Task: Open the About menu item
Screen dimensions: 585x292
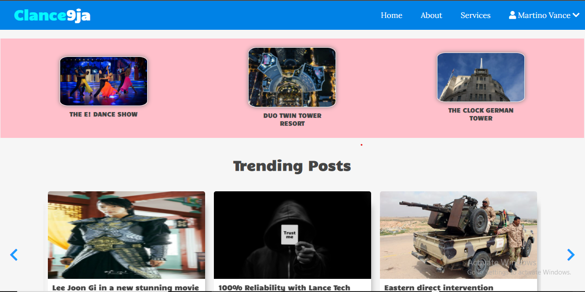Action: [x=431, y=15]
